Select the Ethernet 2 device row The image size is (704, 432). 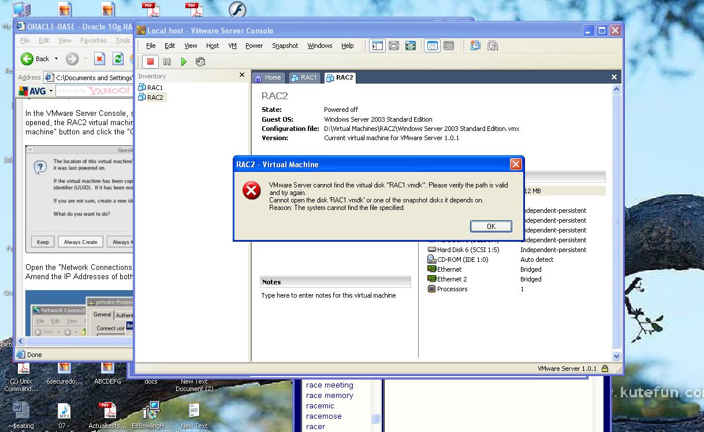click(x=447, y=279)
